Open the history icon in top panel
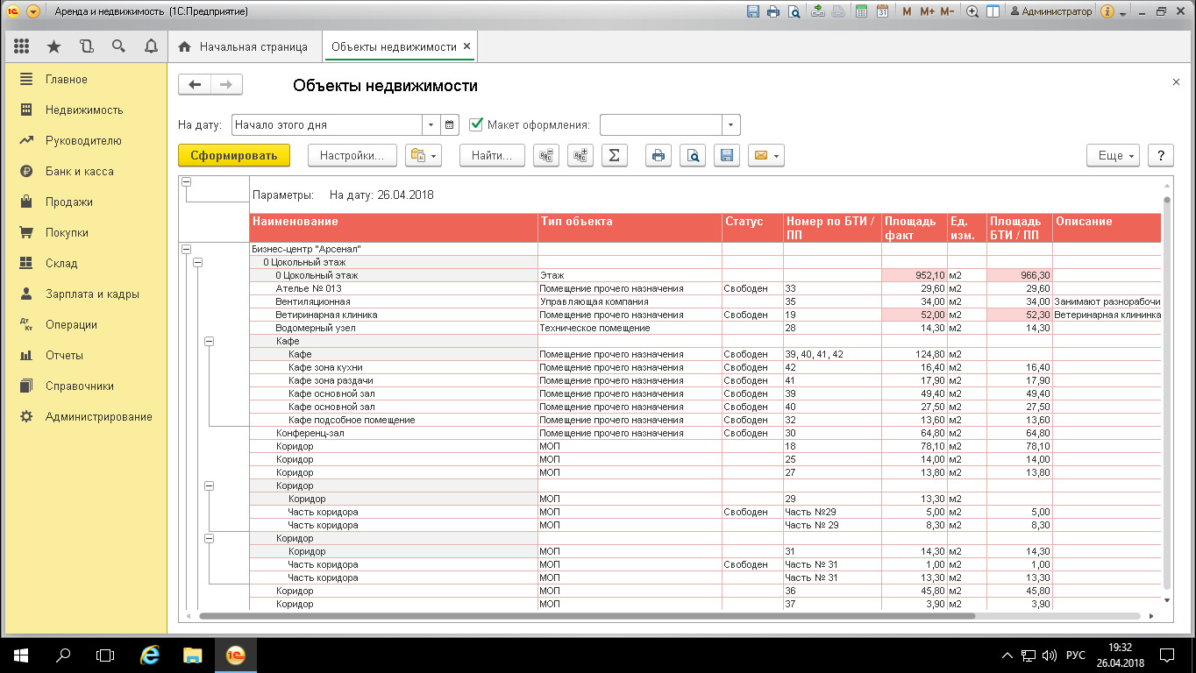Viewport: 1196px width, 673px height. click(86, 46)
